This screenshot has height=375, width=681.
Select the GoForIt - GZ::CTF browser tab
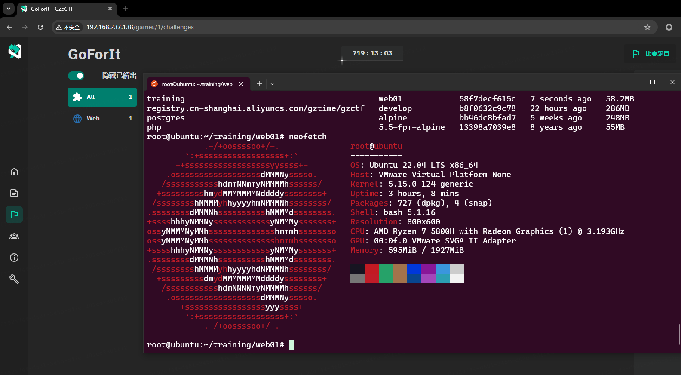coord(67,9)
